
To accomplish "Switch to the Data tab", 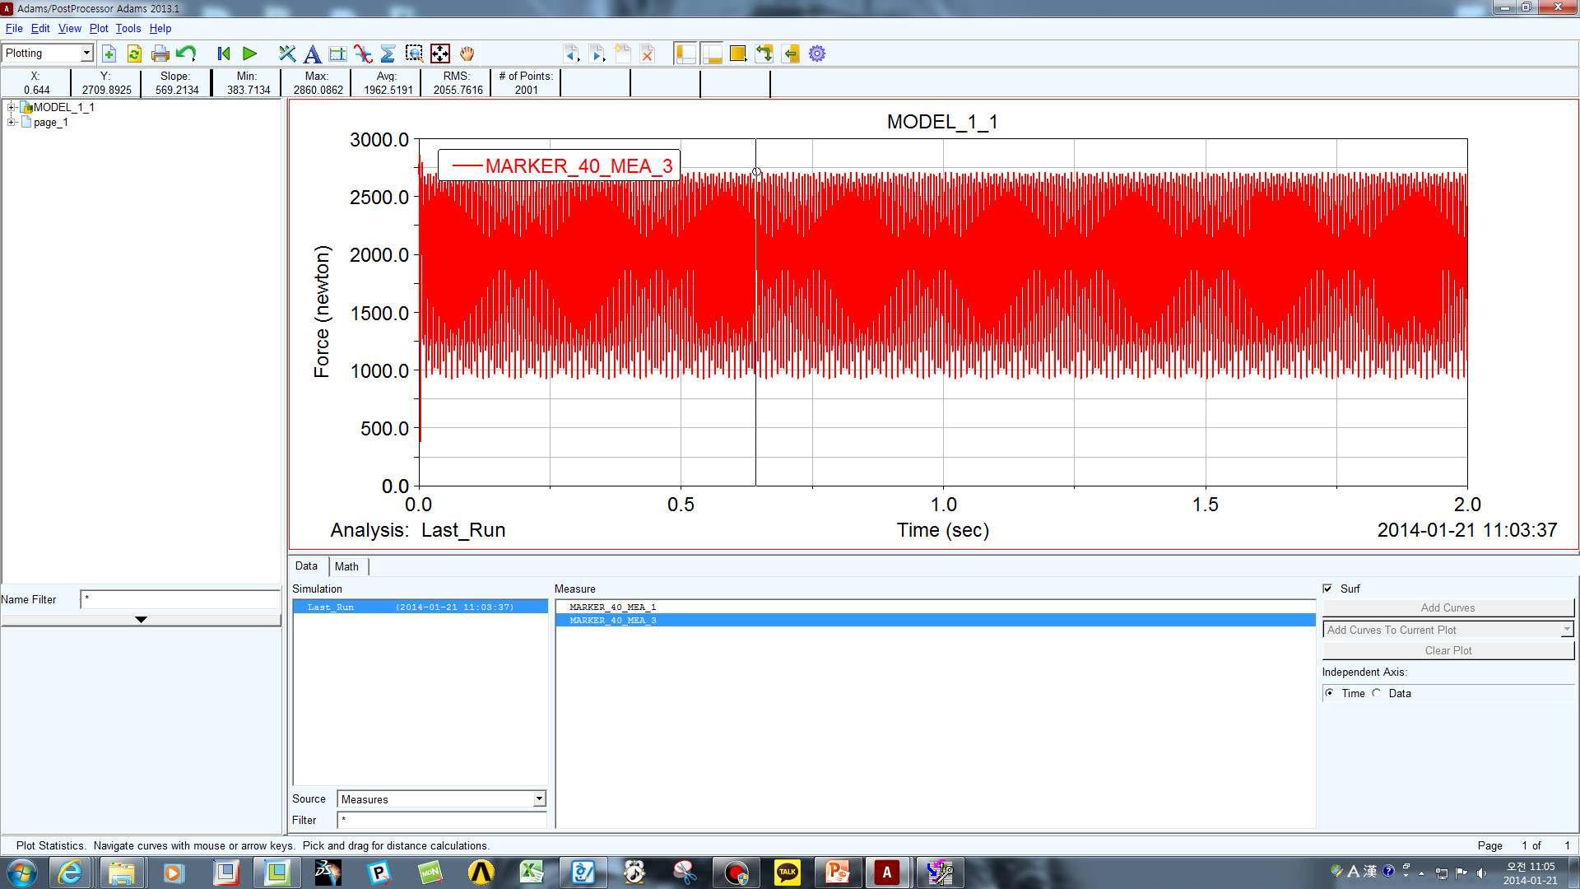I will 306,566.
